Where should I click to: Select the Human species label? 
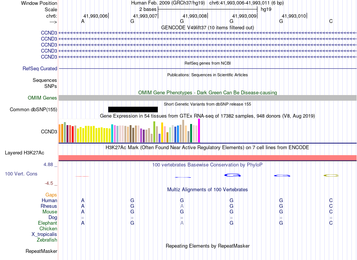click(49, 200)
